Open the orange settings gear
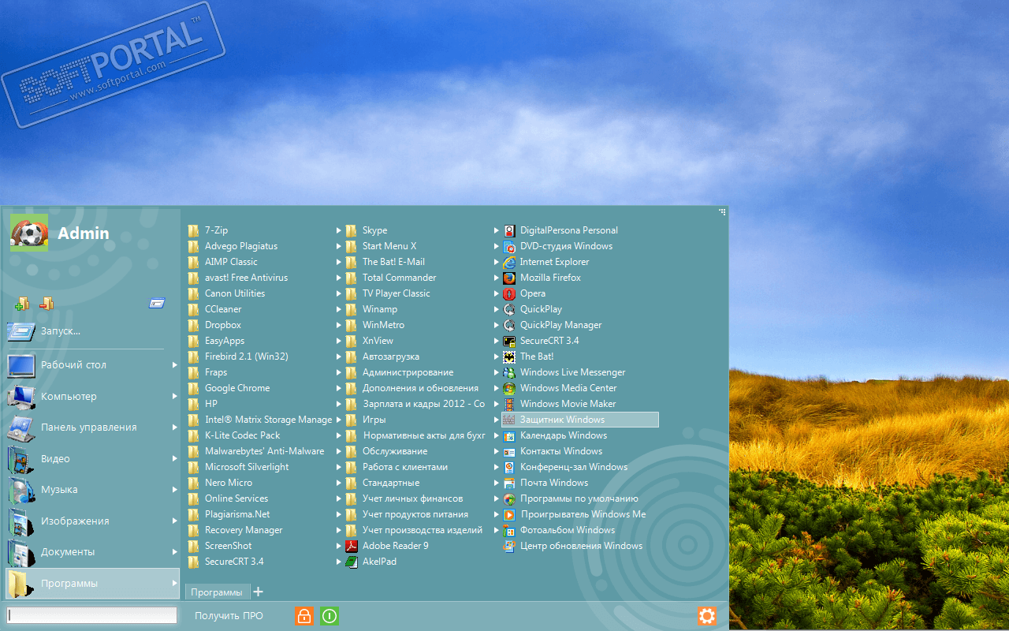Image resolution: width=1009 pixels, height=631 pixels. click(x=707, y=616)
